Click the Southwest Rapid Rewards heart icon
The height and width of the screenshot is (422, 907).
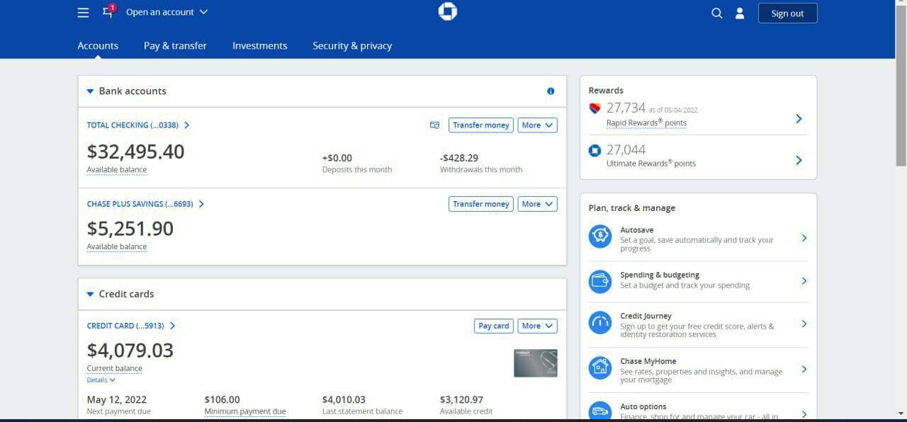point(595,108)
